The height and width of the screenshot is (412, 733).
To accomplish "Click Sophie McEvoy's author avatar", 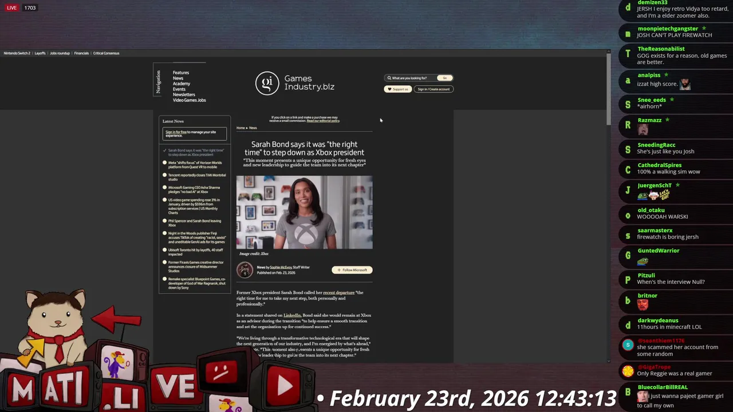I will click(x=245, y=270).
